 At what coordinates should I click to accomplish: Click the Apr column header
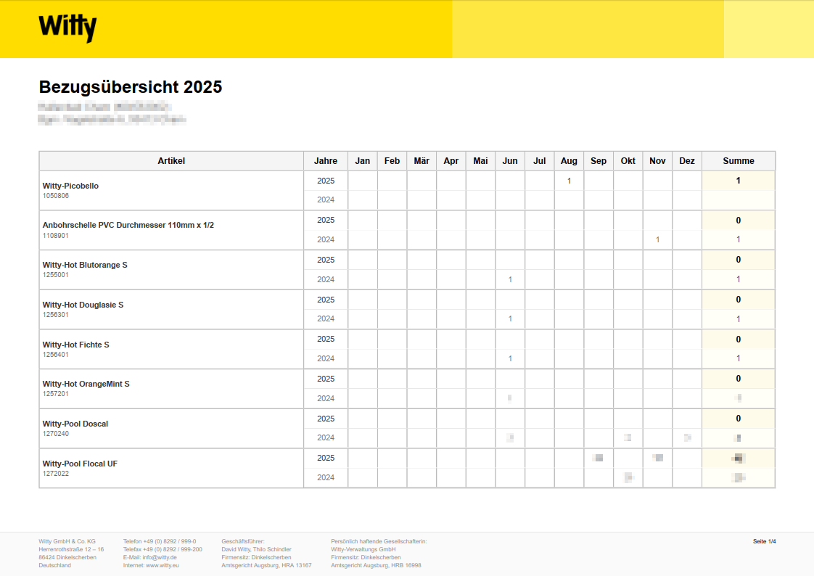(451, 161)
